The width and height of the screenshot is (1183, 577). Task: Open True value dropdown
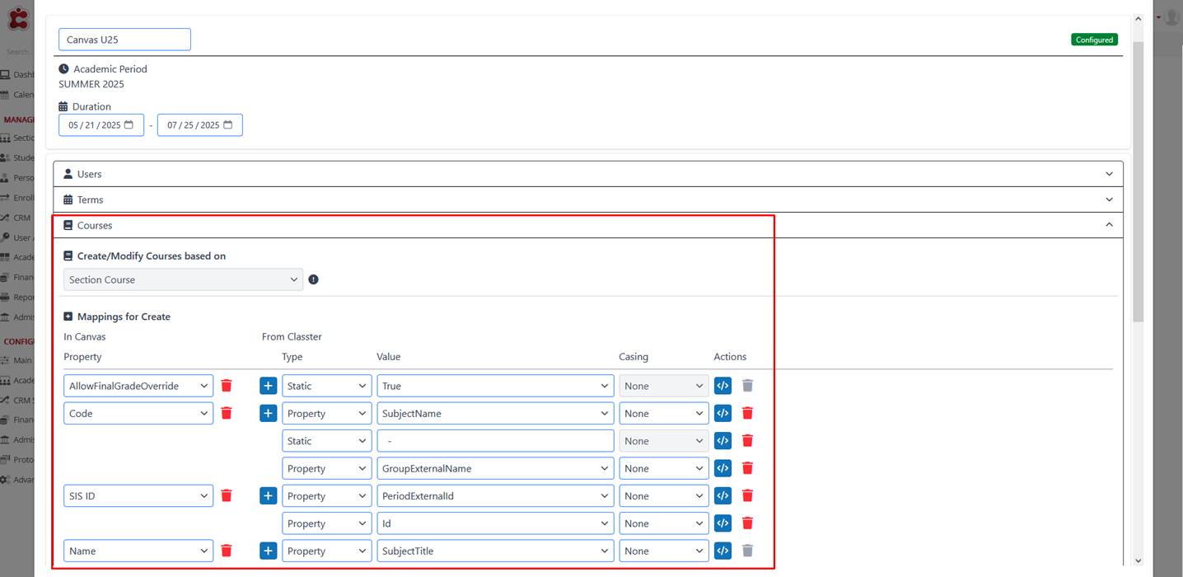coord(495,386)
